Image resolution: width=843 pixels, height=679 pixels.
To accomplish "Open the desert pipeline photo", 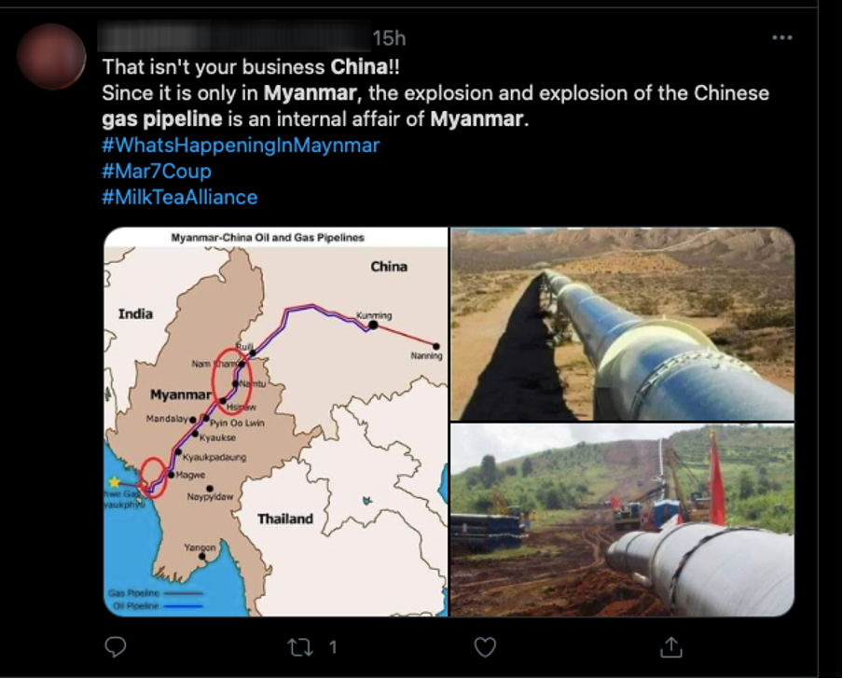I will tap(623, 324).
